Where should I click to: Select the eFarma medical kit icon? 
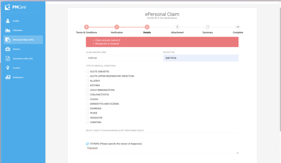coord(8,49)
